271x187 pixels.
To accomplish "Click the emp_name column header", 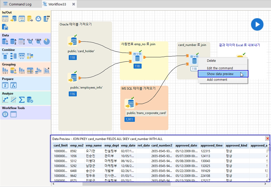I will 94,145.
